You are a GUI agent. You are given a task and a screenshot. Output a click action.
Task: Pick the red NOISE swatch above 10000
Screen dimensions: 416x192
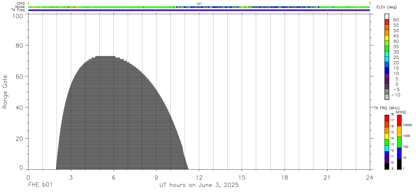399,121
